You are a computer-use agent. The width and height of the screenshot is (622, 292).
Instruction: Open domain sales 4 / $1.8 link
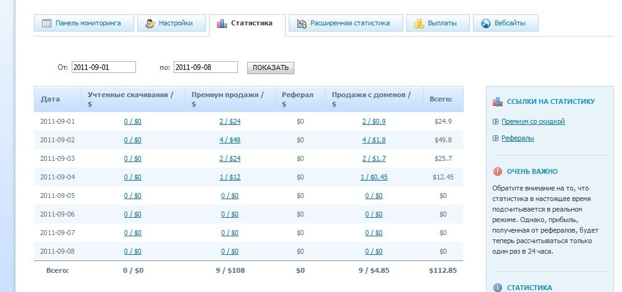pyautogui.click(x=373, y=140)
